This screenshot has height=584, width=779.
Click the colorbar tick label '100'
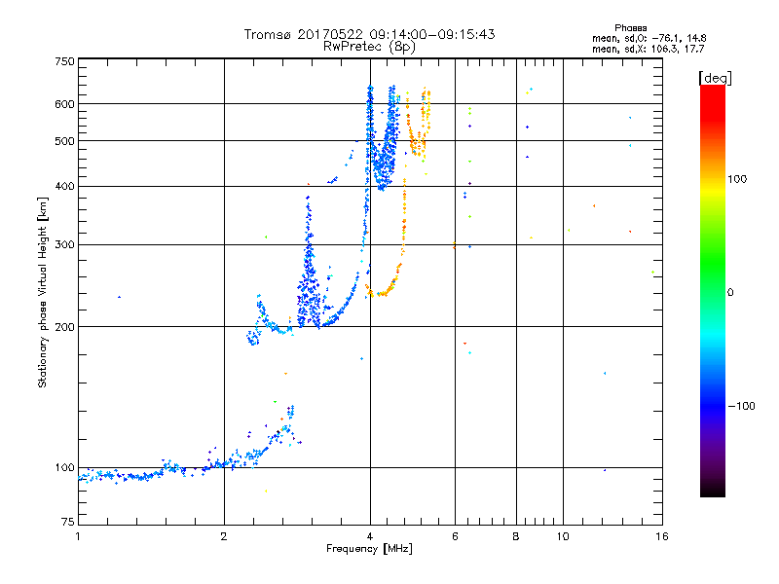(737, 179)
